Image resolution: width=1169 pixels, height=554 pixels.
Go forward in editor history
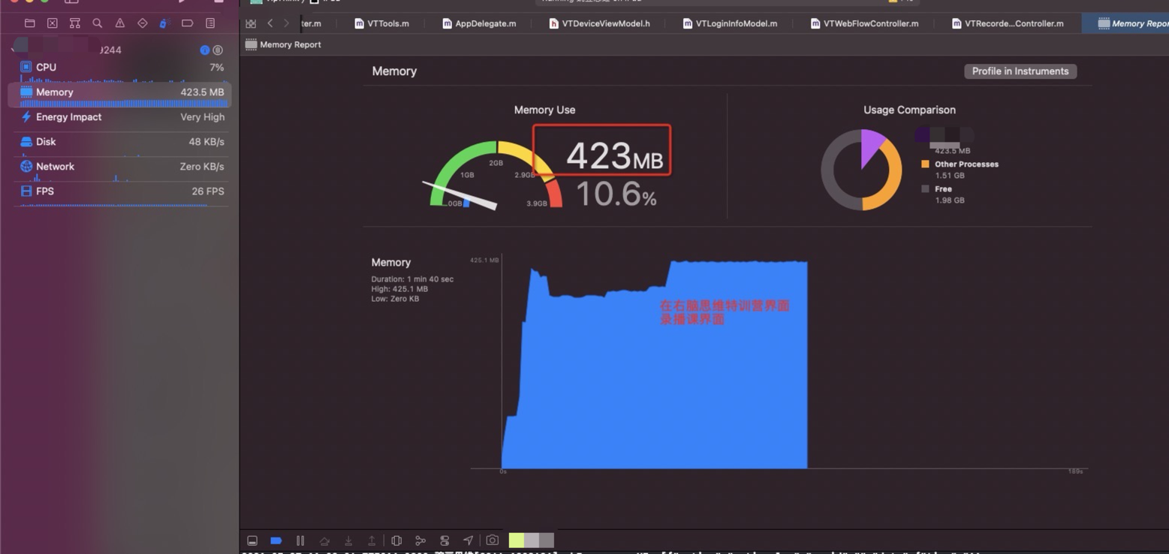point(286,23)
